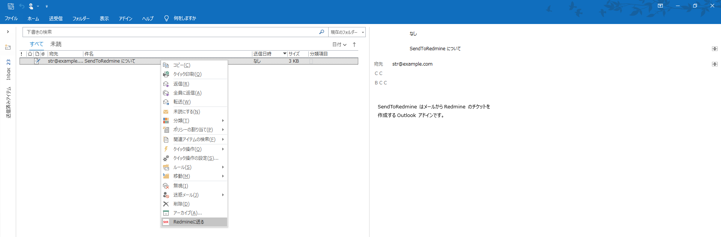
Task: Open touch mode dropdown arrow
Action: click(38, 6)
